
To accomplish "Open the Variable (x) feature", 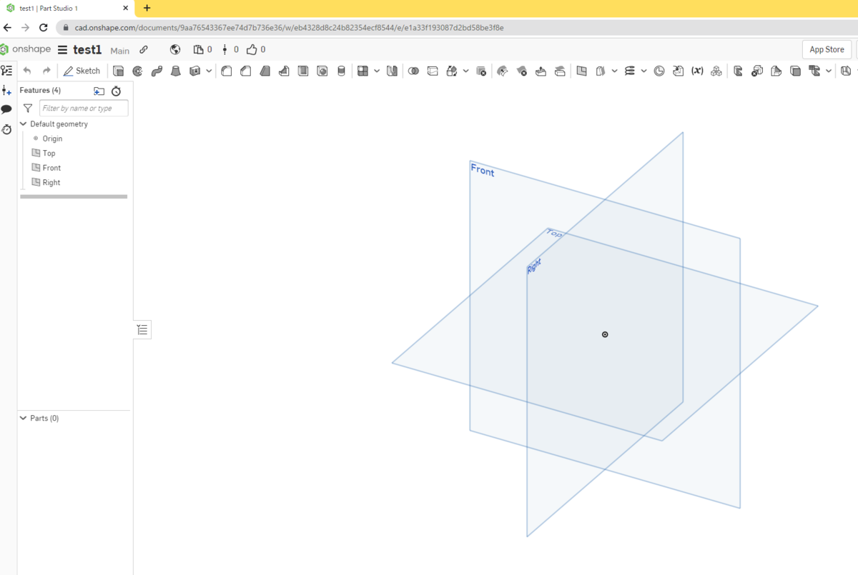I will tap(697, 71).
